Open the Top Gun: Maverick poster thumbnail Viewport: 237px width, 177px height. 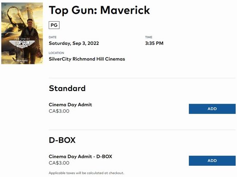[x=22, y=33]
